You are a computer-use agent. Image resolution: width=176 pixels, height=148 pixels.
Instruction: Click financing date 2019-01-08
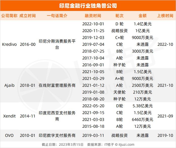93,92
